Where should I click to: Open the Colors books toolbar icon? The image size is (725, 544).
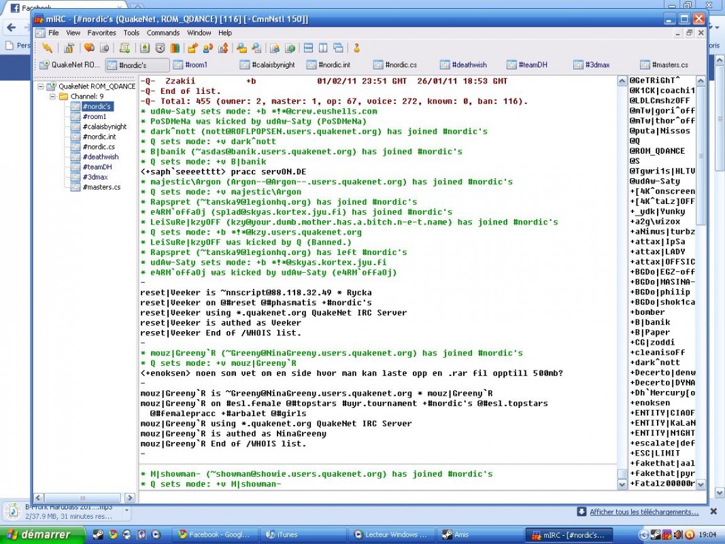pos(175,48)
